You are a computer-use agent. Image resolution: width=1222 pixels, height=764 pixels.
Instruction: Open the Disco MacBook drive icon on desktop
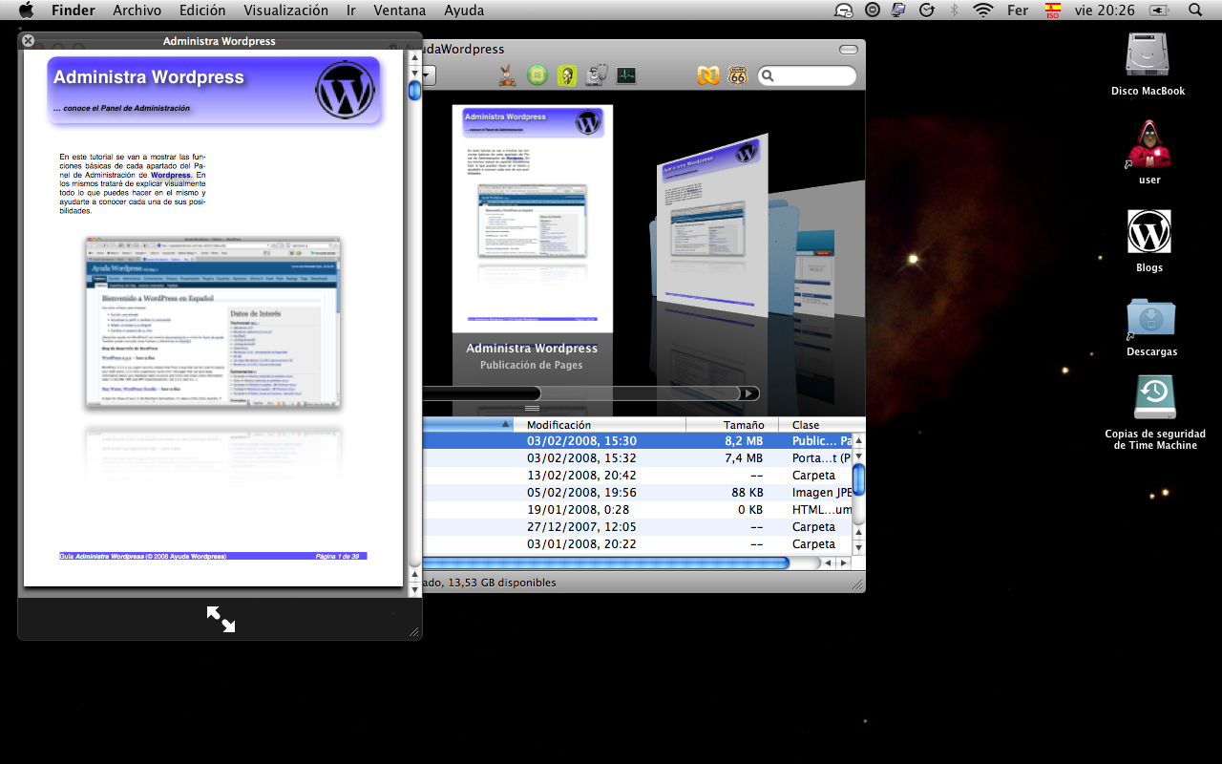click(1148, 56)
